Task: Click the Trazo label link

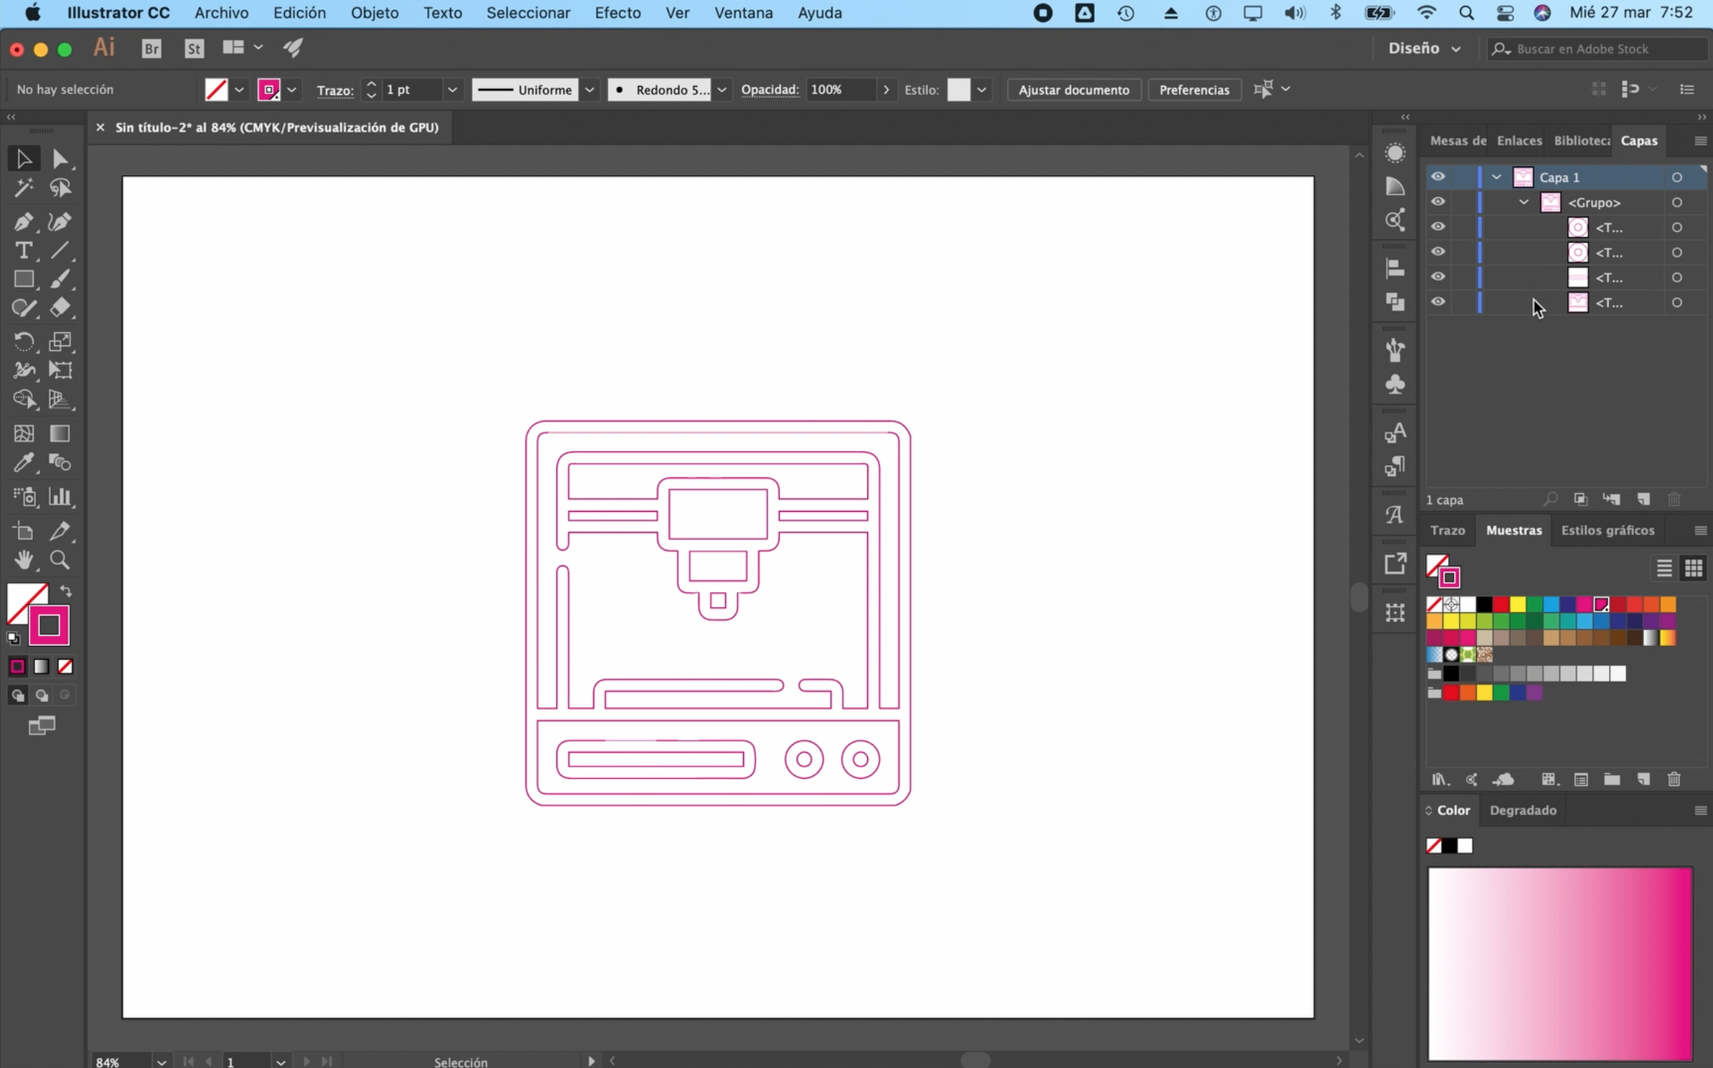Action: (x=335, y=90)
